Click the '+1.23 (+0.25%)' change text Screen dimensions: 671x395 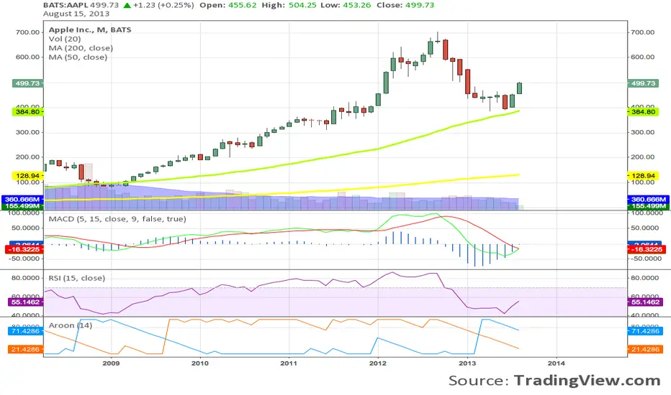[163, 5]
